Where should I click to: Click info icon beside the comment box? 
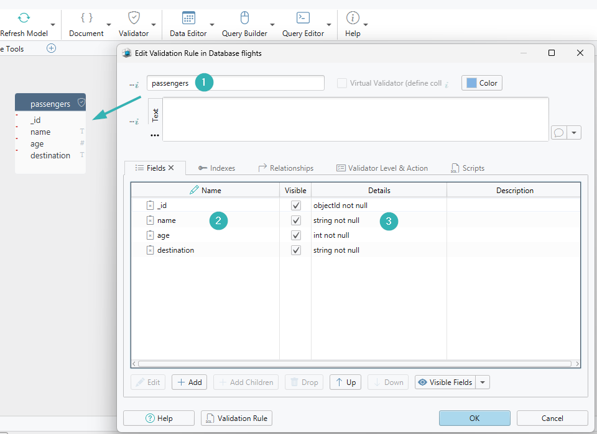[x=134, y=122]
